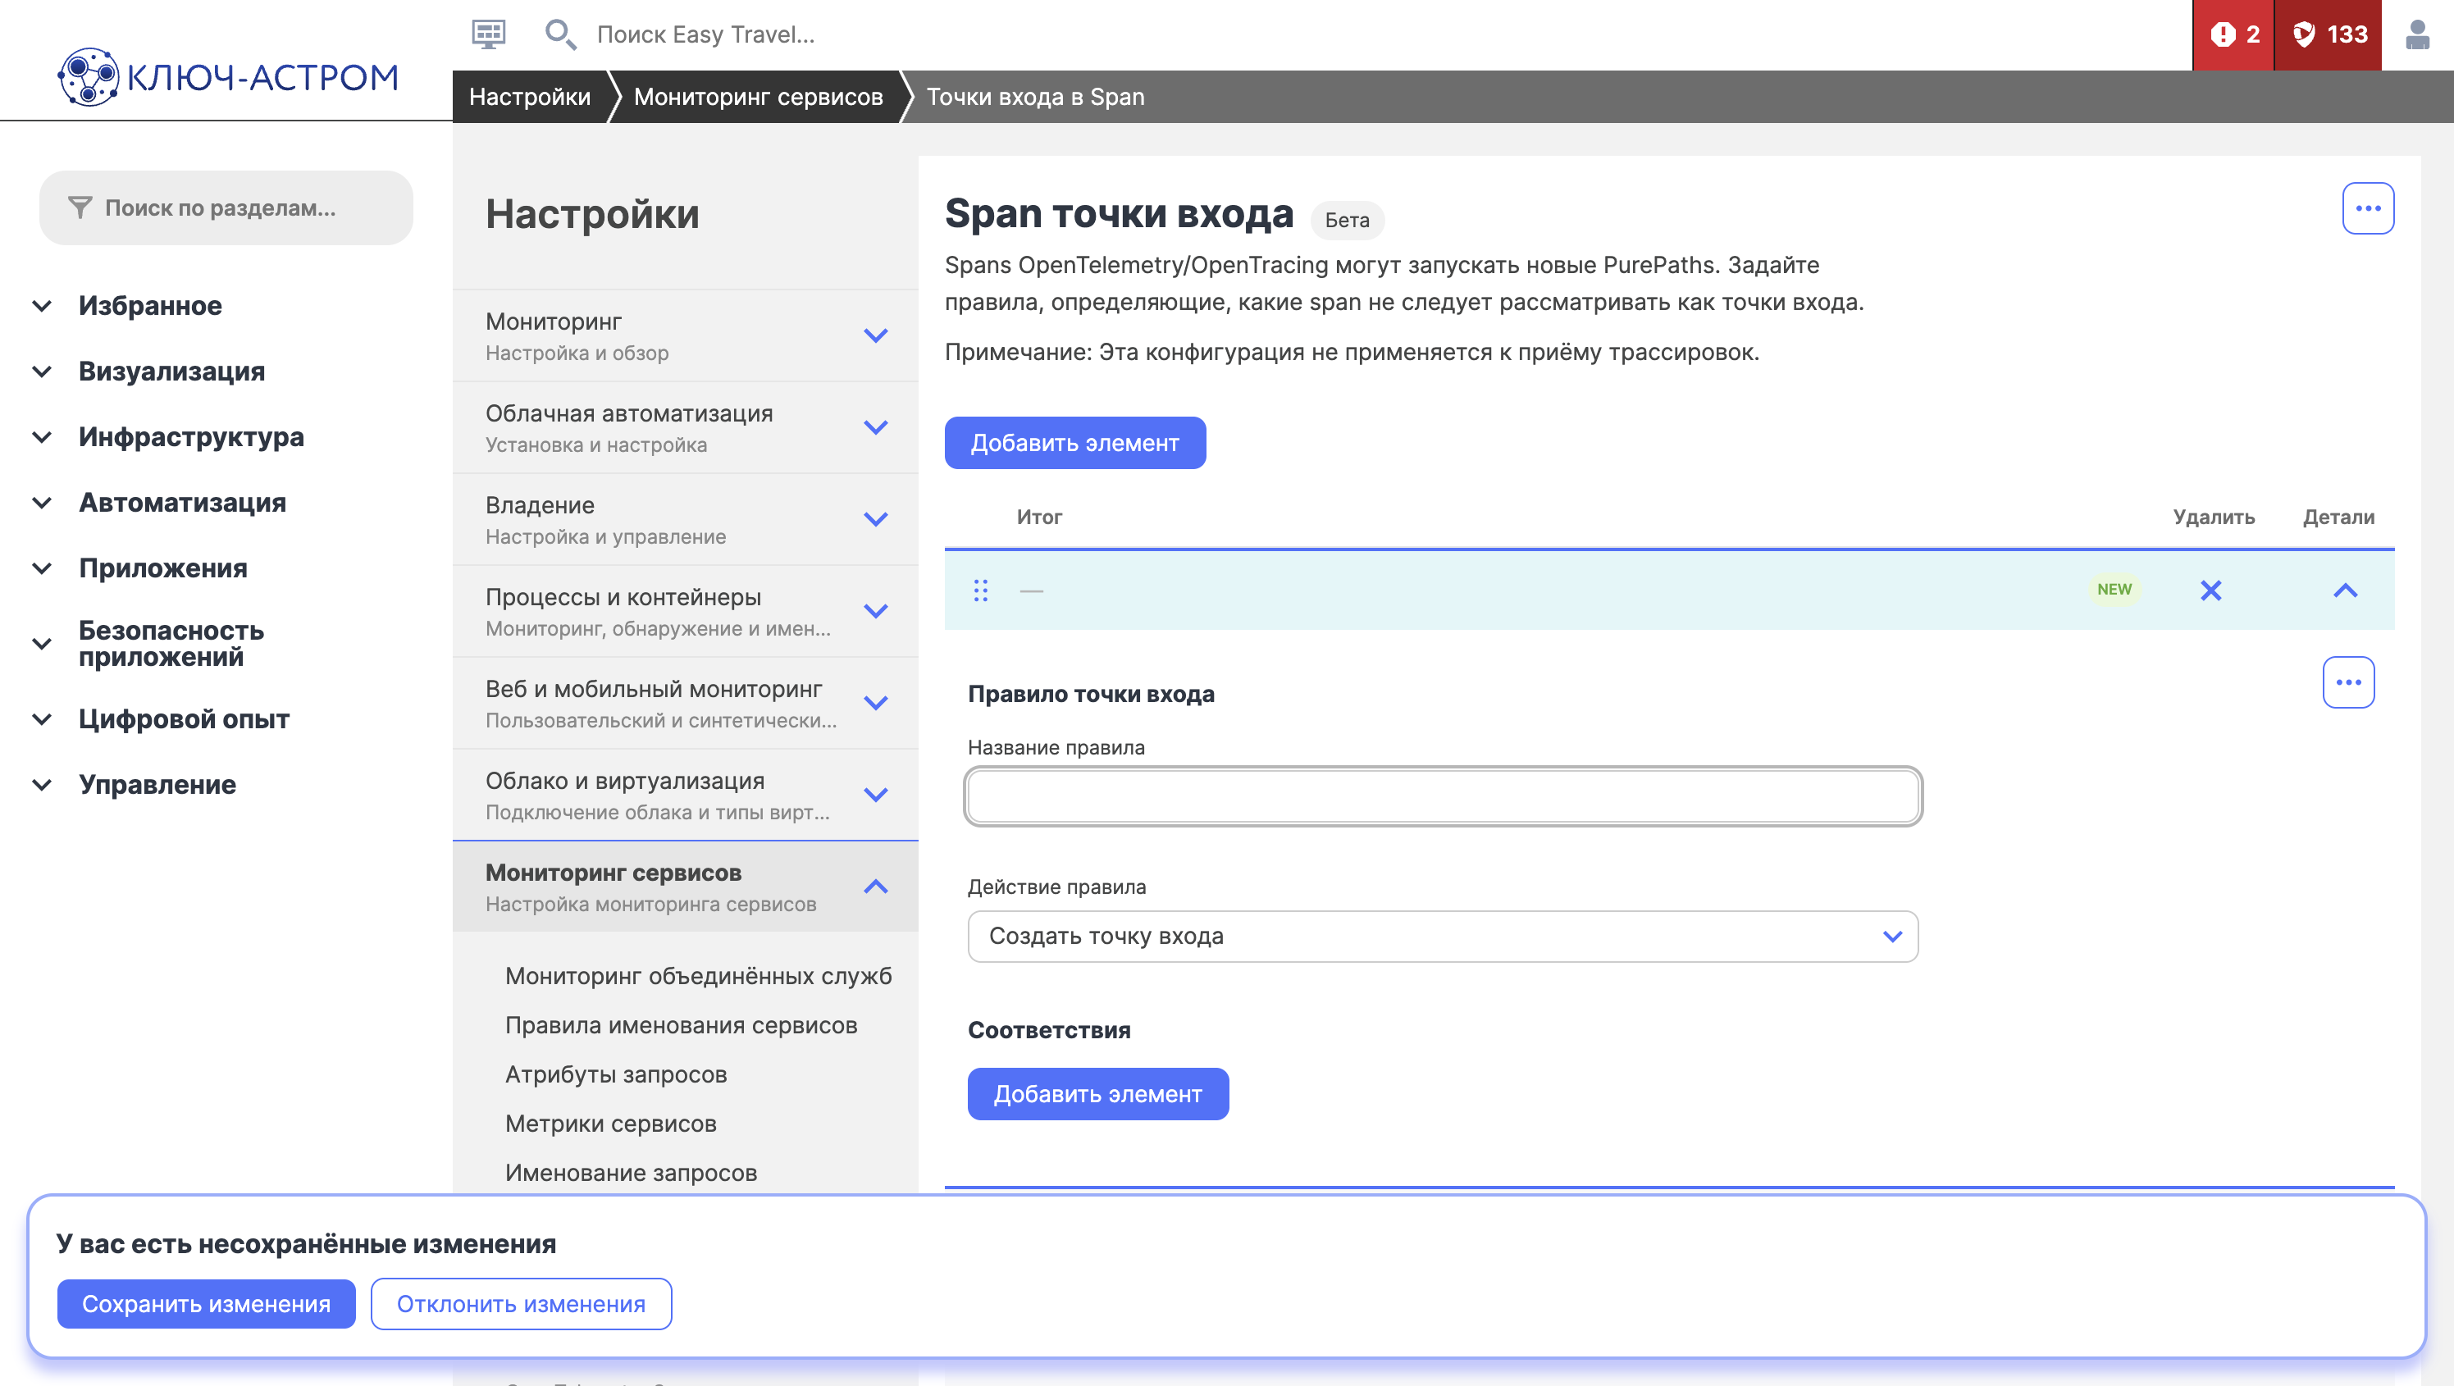
Task: Click the Ключ-Астром logo
Action: (x=229, y=76)
